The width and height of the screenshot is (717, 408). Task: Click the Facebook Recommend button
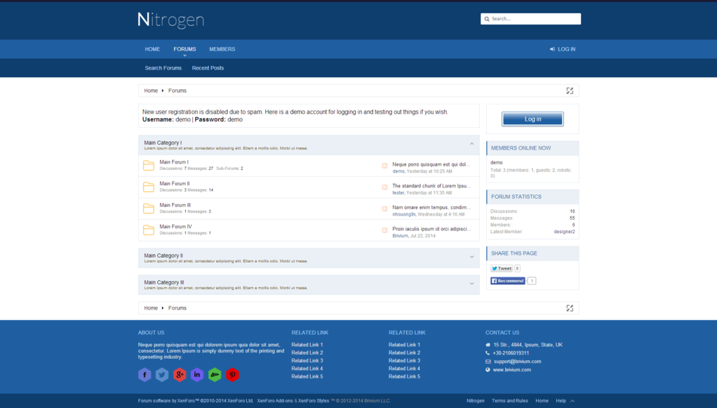point(508,281)
